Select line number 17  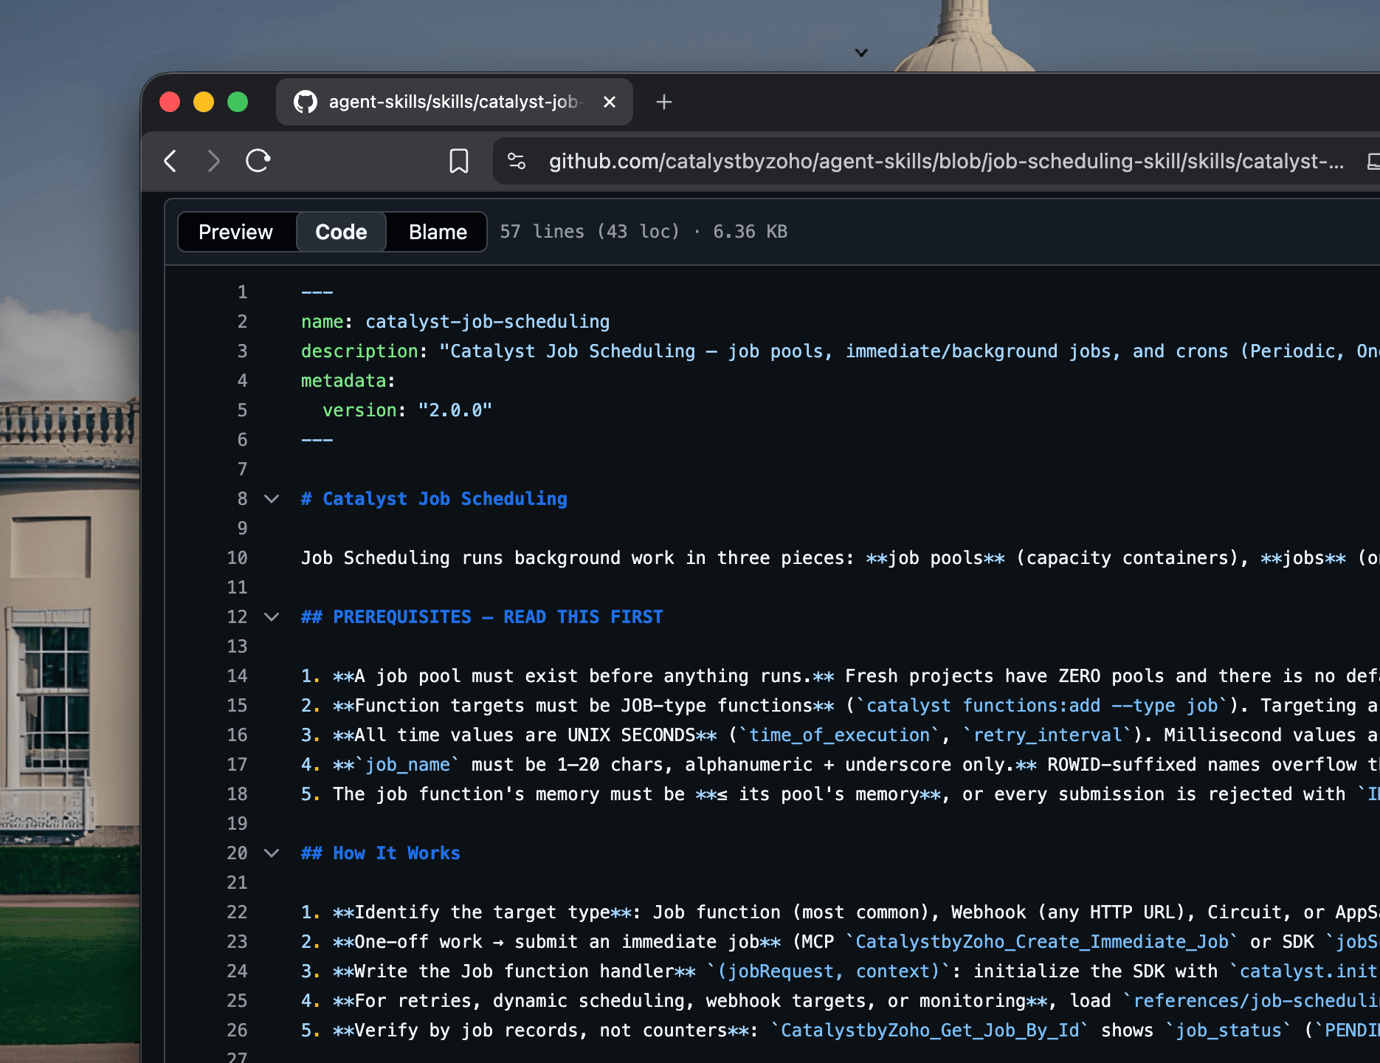pyautogui.click(x=237, y=765)
